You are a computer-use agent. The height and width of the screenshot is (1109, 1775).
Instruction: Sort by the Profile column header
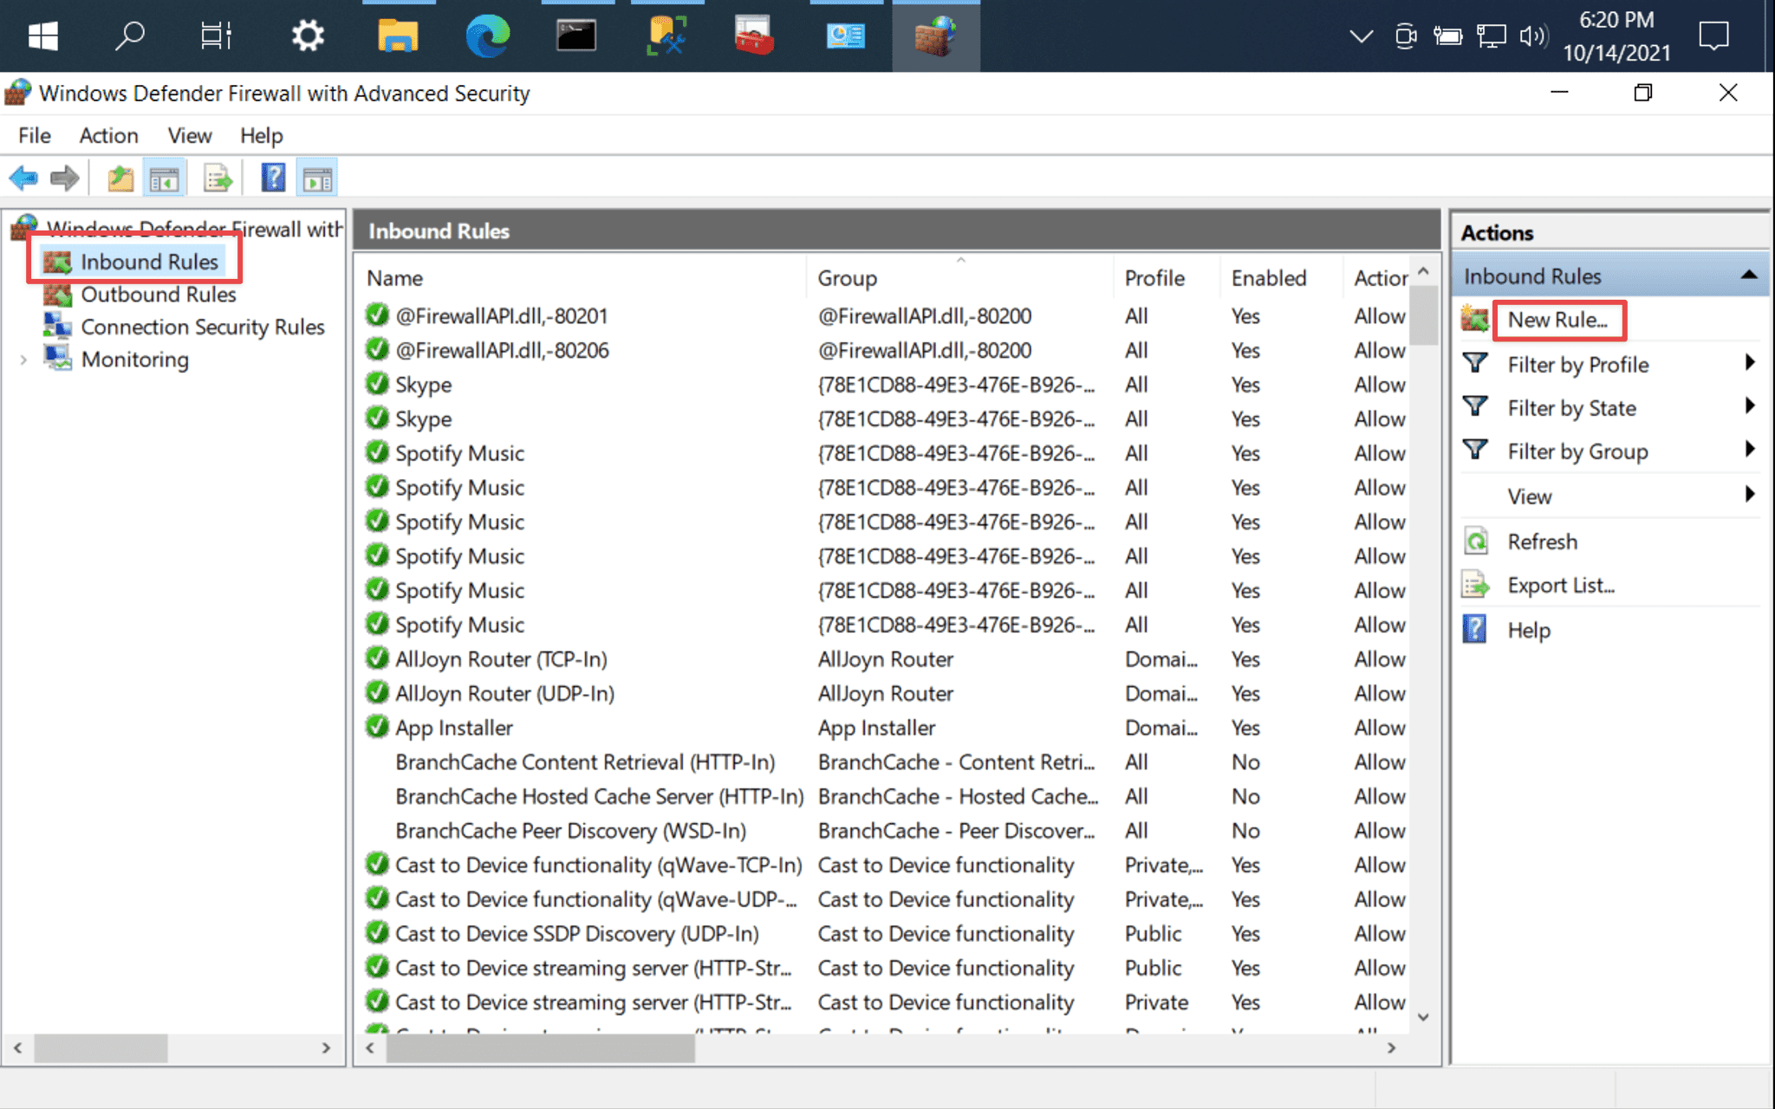click(x=1167, y=278)
